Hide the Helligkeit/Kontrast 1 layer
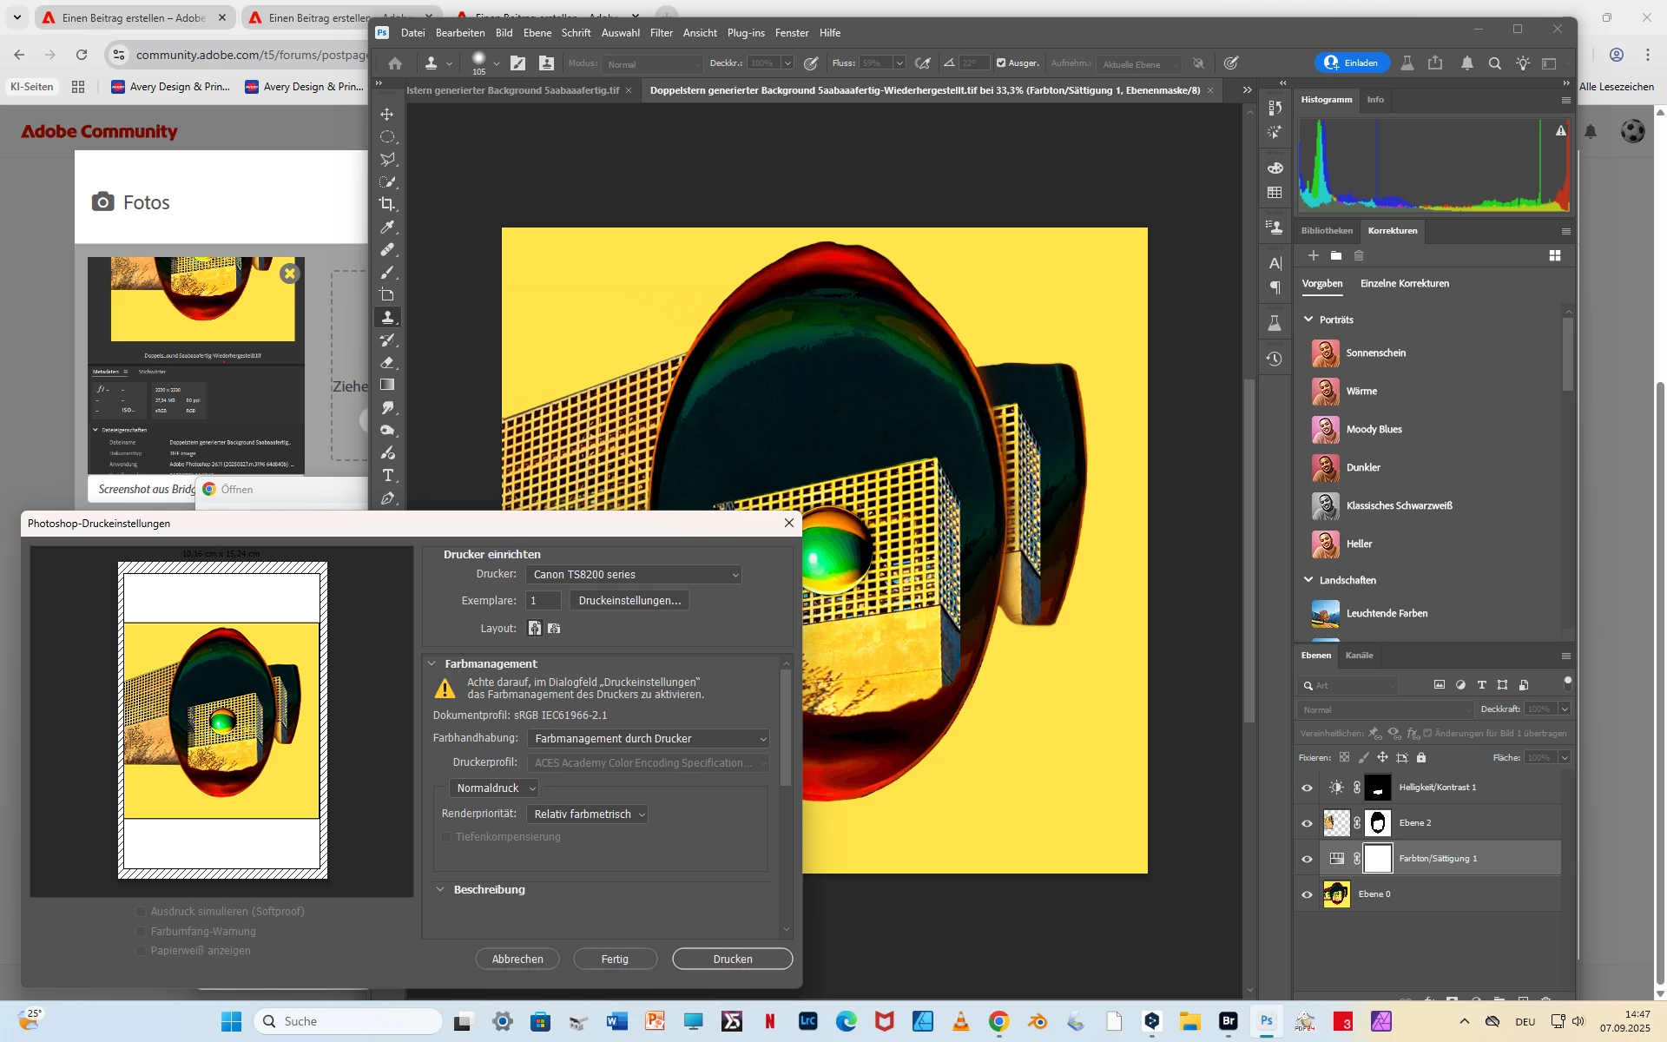Viewport: 1667px width, 1042px height. [x=1307, y=788]
